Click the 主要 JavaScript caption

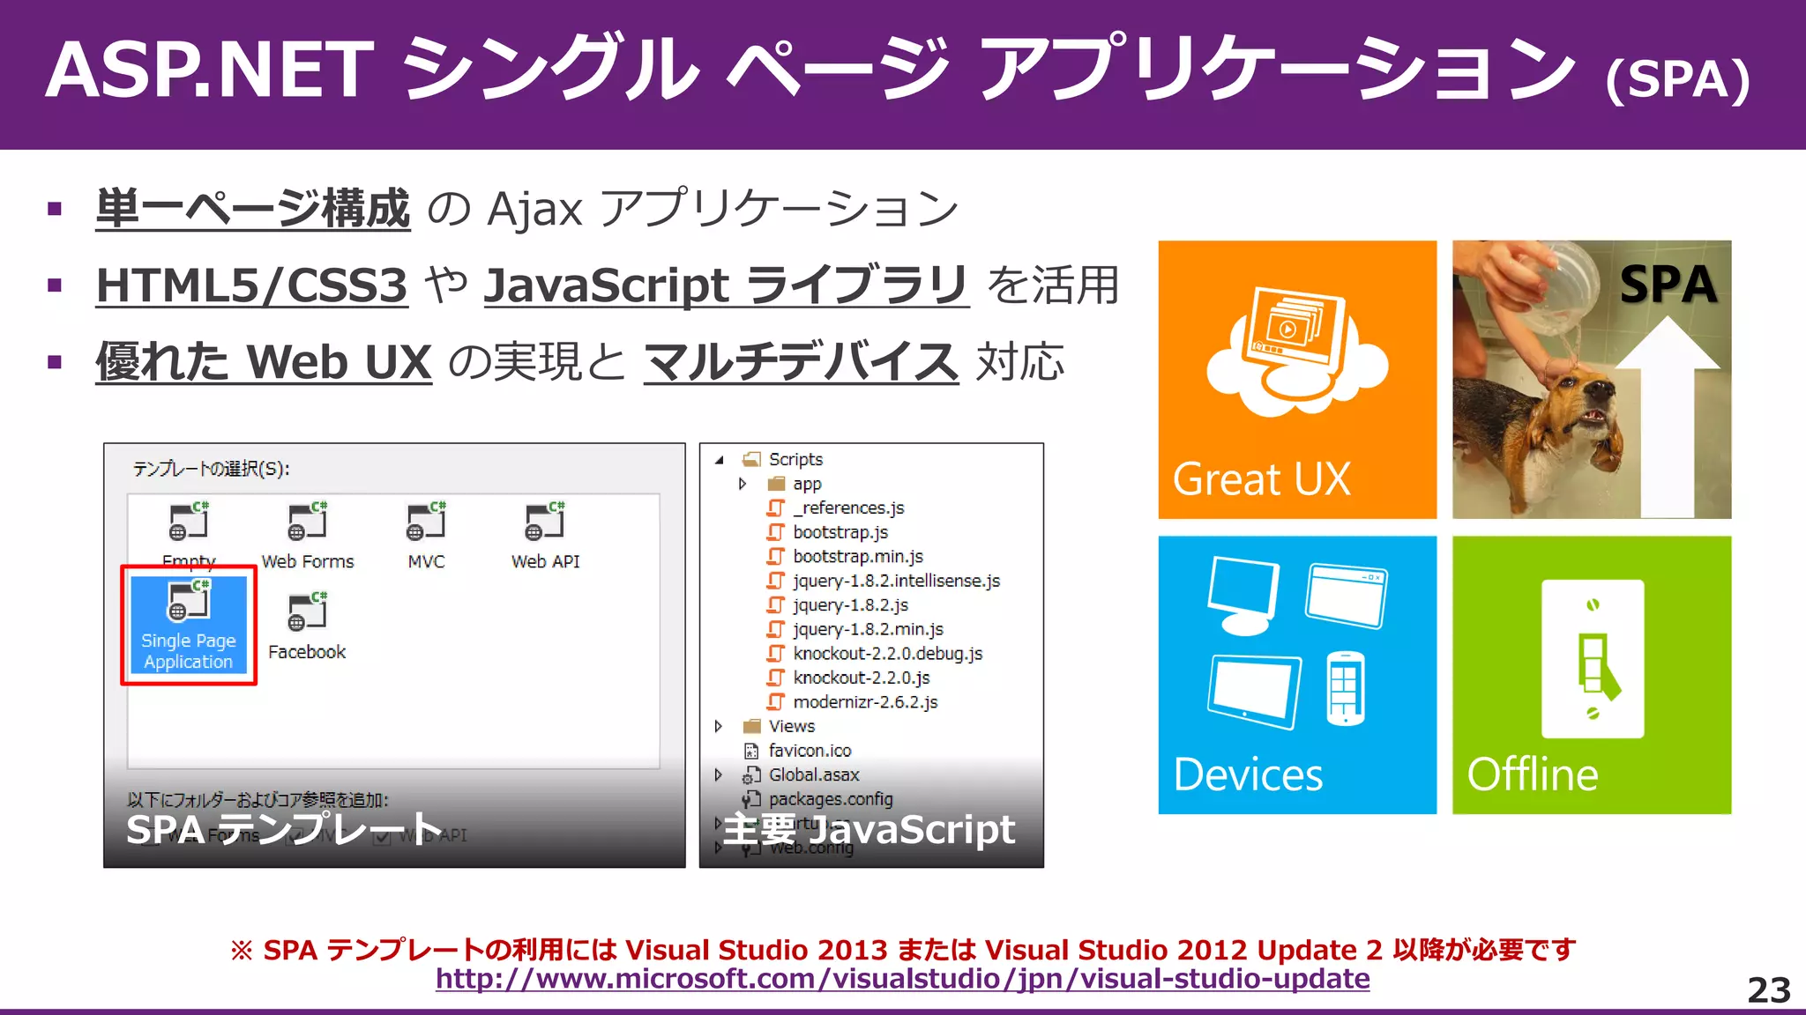coord(869,829)
